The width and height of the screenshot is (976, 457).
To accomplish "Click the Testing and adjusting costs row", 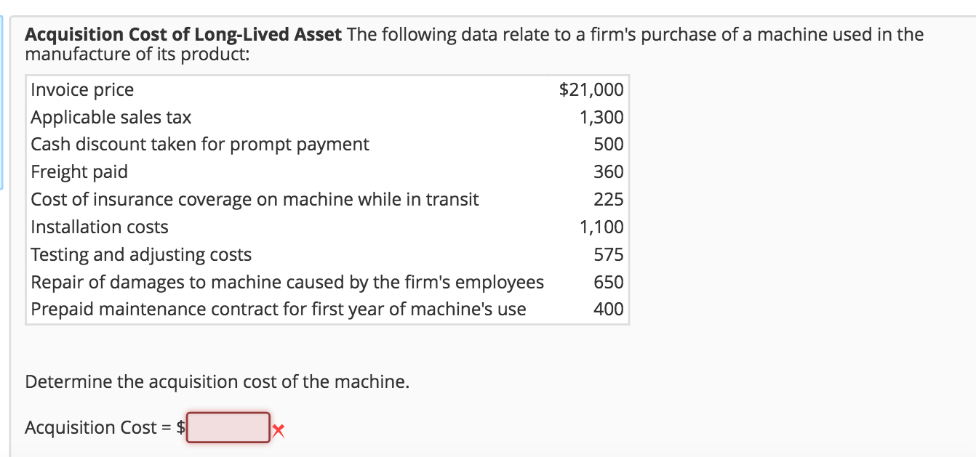I will click(142, 254).
